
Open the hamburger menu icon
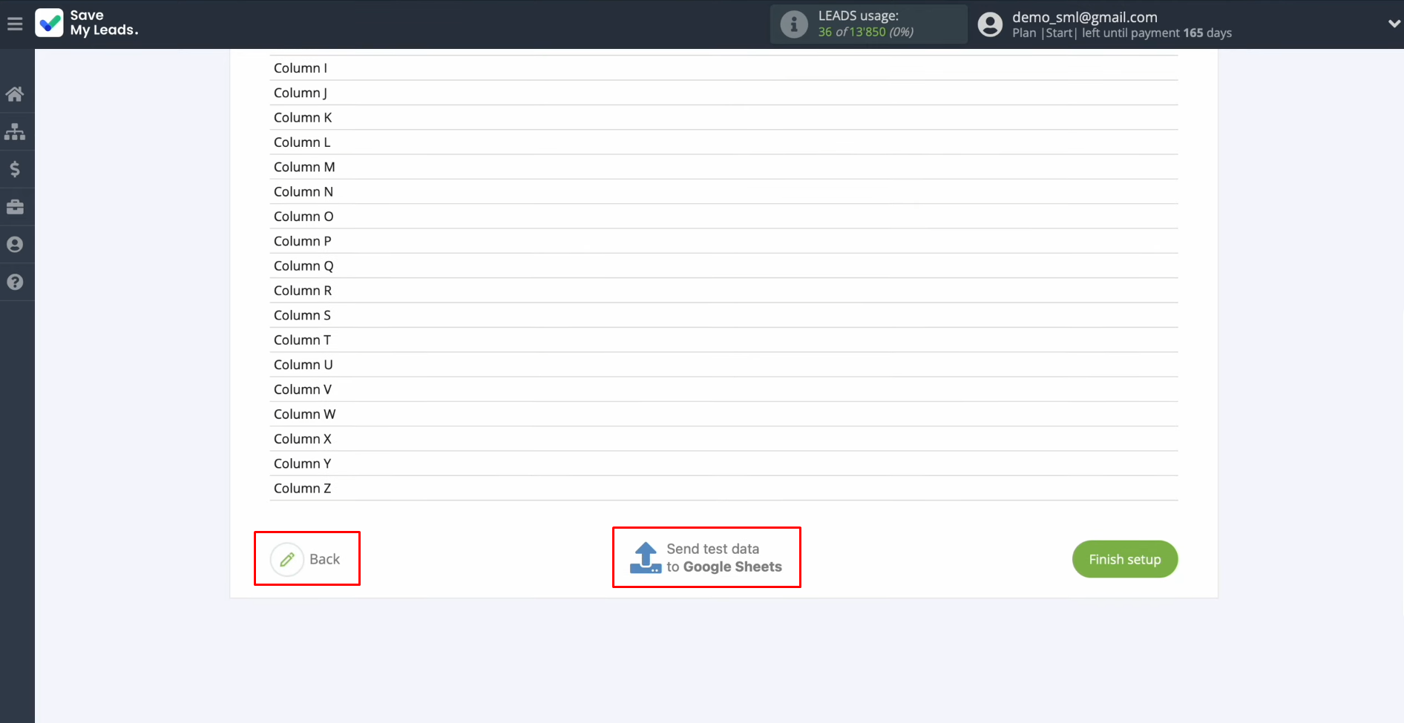(x=15, y=24)
